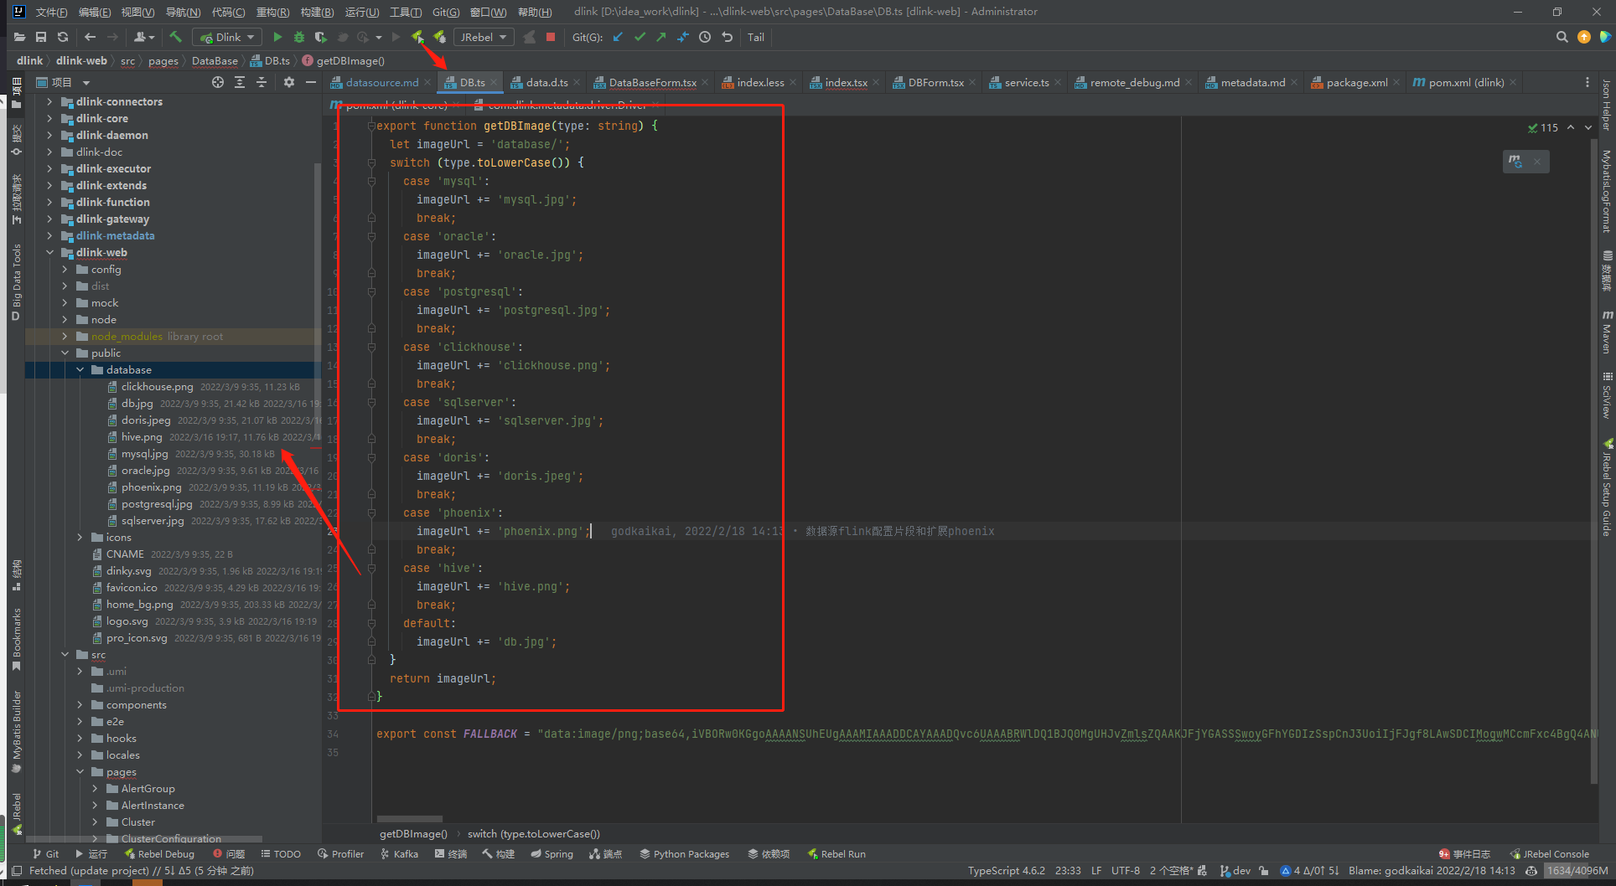Viewport: 1616px width, 886px height.
Task: Click the Reload from disk icon
Action: pos(63,37)
